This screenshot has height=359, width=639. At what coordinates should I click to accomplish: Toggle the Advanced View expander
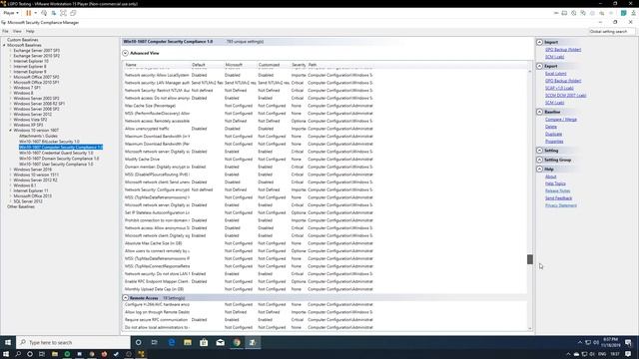125,53
